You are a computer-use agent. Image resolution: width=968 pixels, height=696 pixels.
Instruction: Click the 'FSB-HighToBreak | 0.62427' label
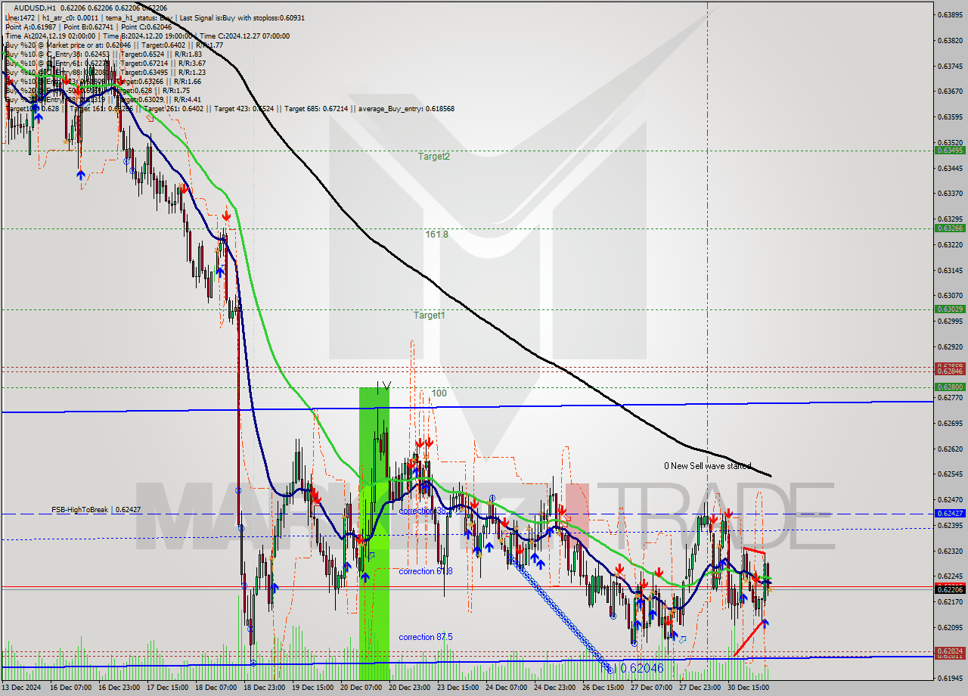pos(96,510)
